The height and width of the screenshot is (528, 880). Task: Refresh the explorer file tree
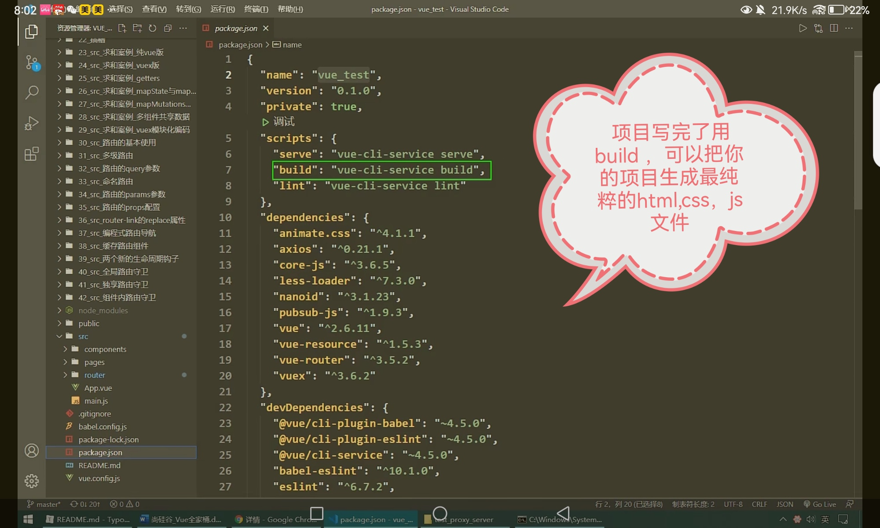point(152,28)
